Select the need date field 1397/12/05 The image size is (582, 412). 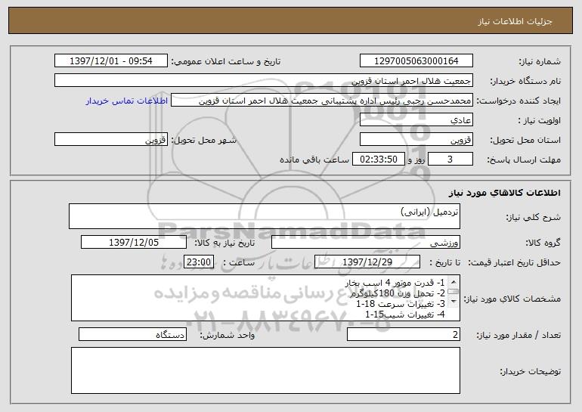tap(134, 243)
